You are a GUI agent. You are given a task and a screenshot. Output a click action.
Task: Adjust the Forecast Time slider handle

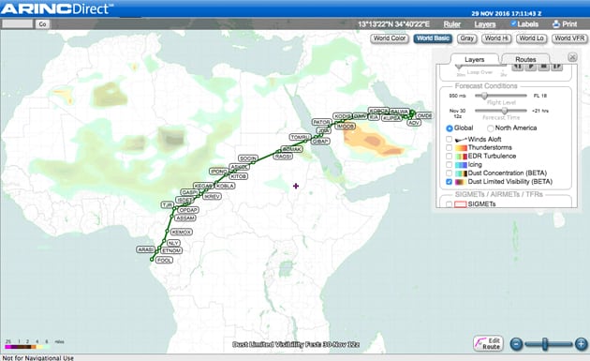(505, 111)
